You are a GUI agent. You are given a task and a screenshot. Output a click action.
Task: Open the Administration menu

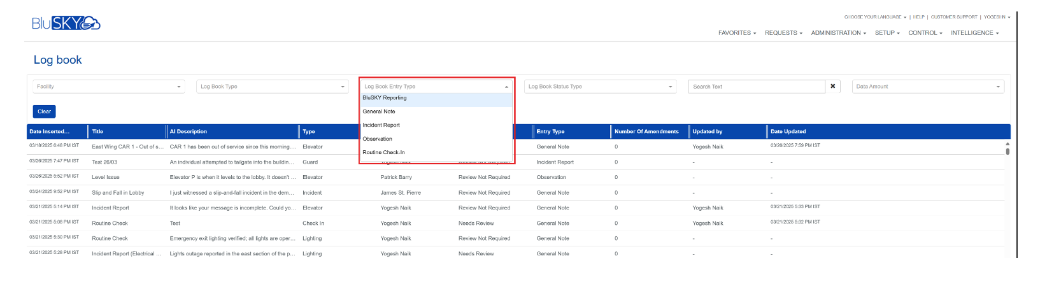pyautogui.click(x=838, y=33)
